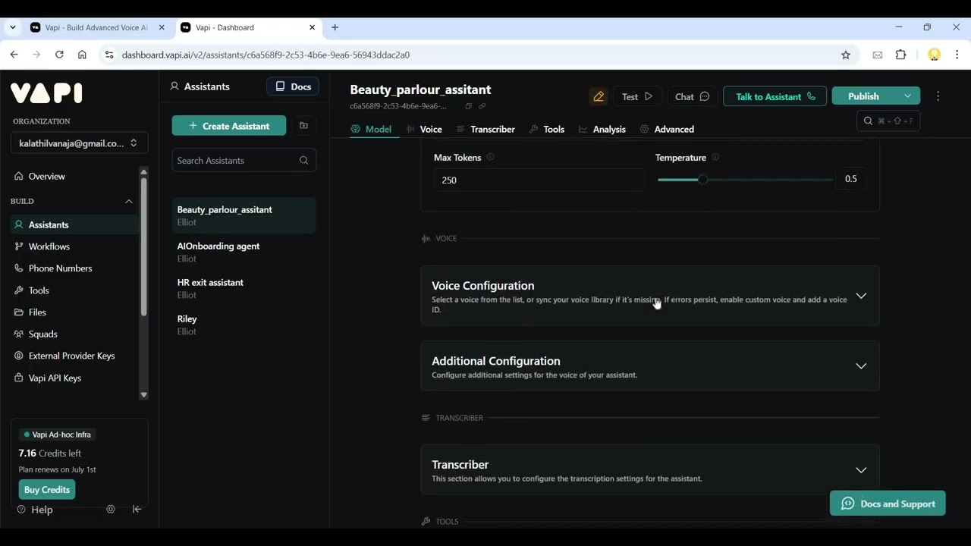Click the sidebar vertical scrollbar
The width and height of the screenshot is (971, 546).
(x=143, y=246)
